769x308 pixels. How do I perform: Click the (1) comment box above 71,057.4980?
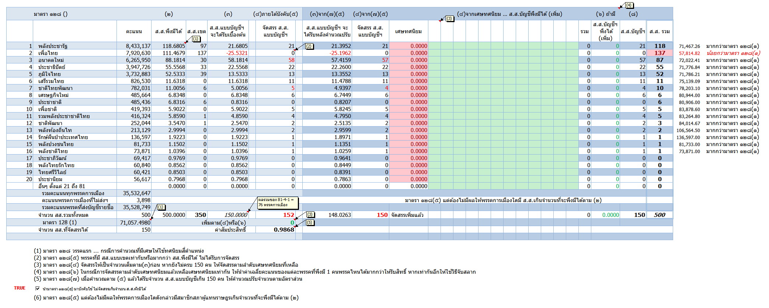[x=161, y=207]
